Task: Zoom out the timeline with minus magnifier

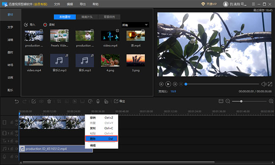Action: pos(228,101)
